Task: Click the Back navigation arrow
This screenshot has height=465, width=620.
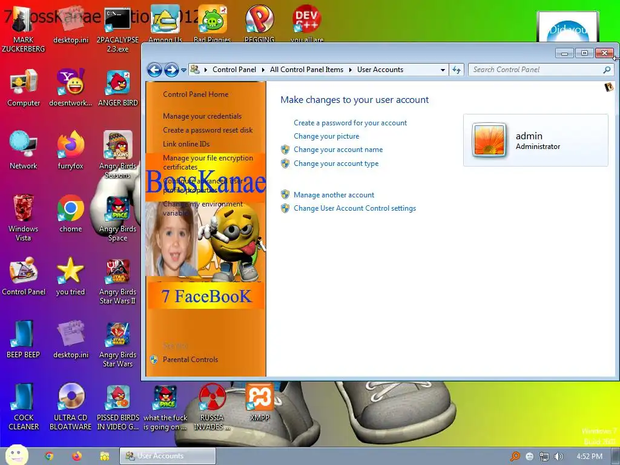Action: pyautogui.click(x=154, y=70)
